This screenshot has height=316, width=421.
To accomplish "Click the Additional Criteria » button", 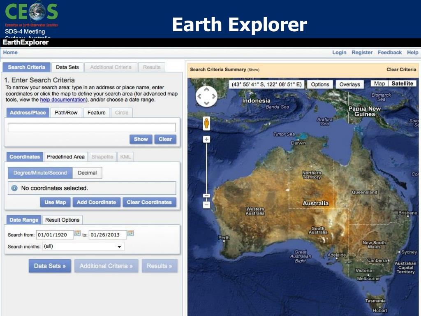I will click(106, 266).
